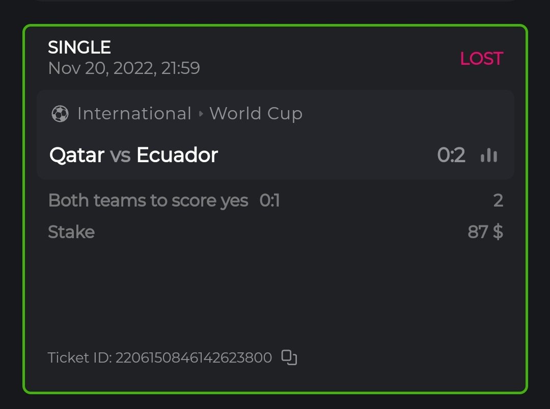Click the SINGLE bet type heading
The width and height of the screenshot is (550, 409).
tap(79, 47)
